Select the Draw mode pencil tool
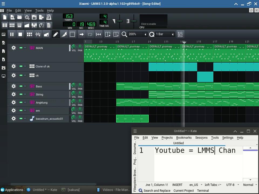 click(x=55, y=34)
